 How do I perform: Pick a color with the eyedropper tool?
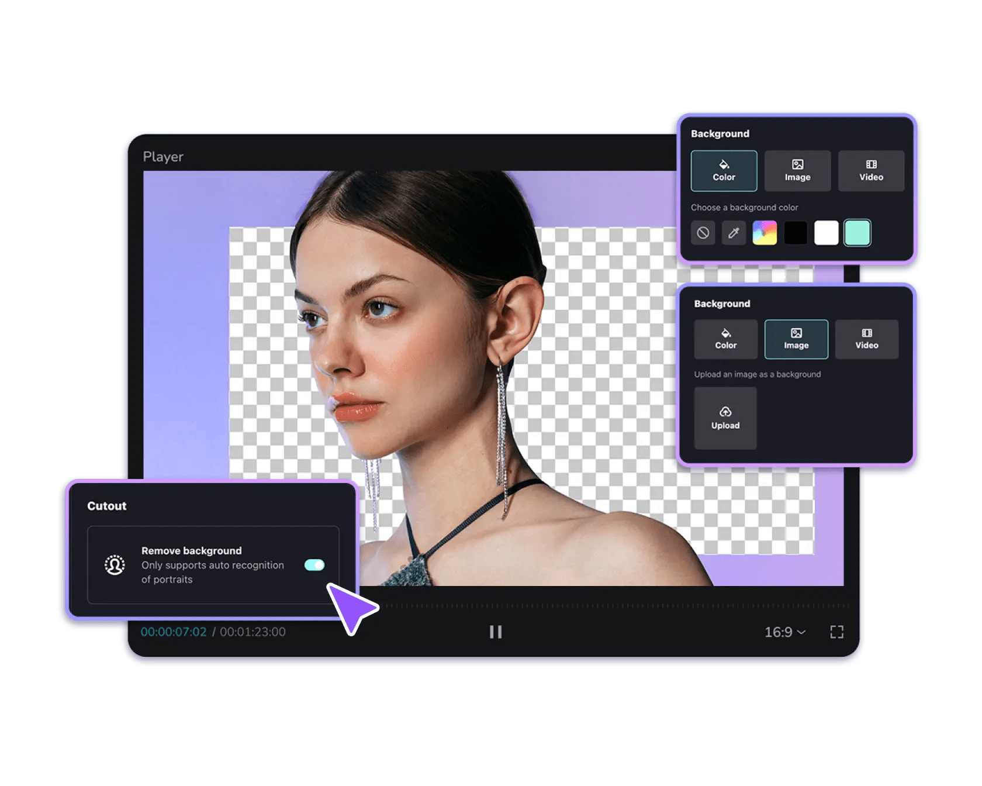tap(734, 233)
